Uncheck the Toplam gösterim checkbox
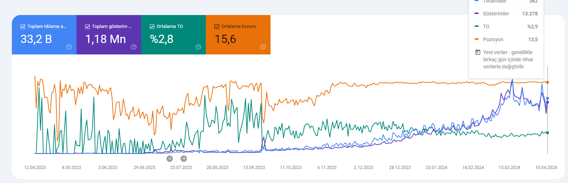This screenshot has height=183, width=568. [87, 27]
